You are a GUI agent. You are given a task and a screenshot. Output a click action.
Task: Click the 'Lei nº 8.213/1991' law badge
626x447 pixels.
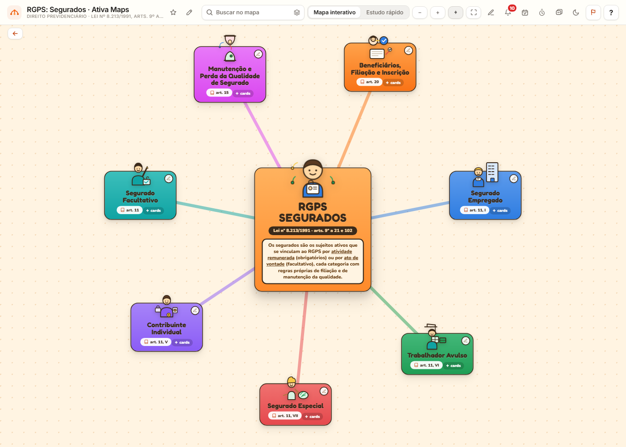pyautogui.click(x=313, y=231)
